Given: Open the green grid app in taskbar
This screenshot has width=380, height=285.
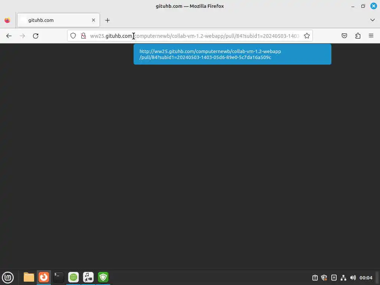Looking at the screenshot, I should (x=73, y=277).
